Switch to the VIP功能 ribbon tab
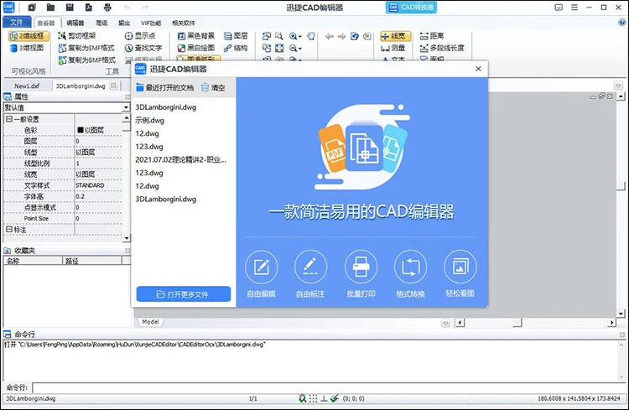 click(x=151, y=23)
